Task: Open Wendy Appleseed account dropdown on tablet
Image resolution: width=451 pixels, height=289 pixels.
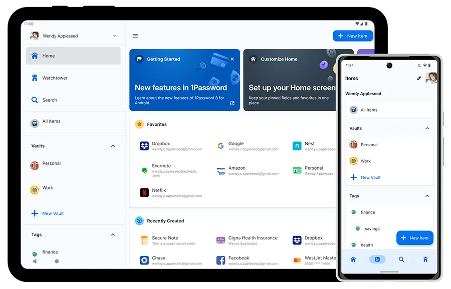Action: 114,36
